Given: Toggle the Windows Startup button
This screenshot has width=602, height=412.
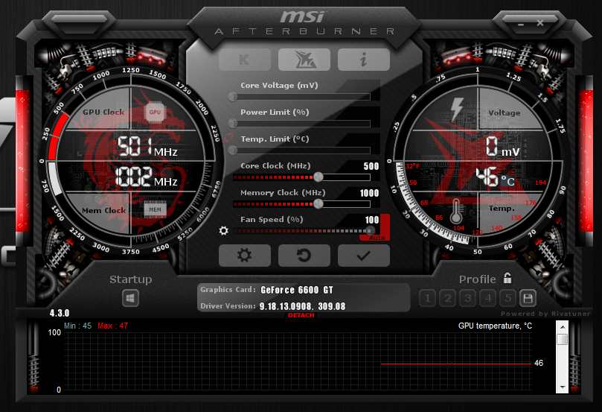Looking at the screenshot, I should point(131,298).
